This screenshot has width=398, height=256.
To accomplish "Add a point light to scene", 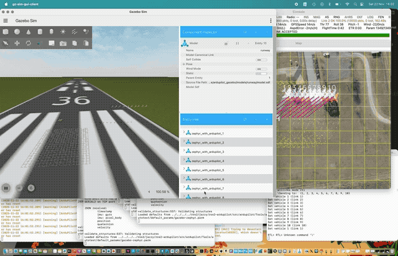I will [x=62, y=32].
